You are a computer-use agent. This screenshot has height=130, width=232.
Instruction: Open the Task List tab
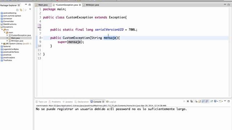[41, 102]
